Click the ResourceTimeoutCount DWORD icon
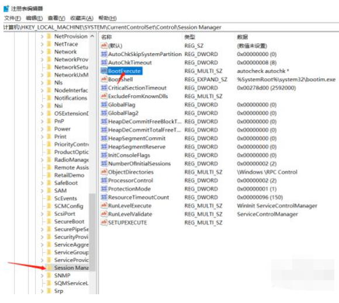 pos(104,197)
